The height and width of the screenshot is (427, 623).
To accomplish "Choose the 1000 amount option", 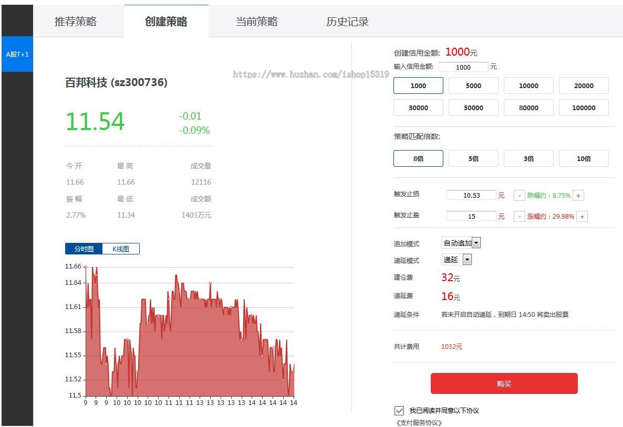I will 418,86.
